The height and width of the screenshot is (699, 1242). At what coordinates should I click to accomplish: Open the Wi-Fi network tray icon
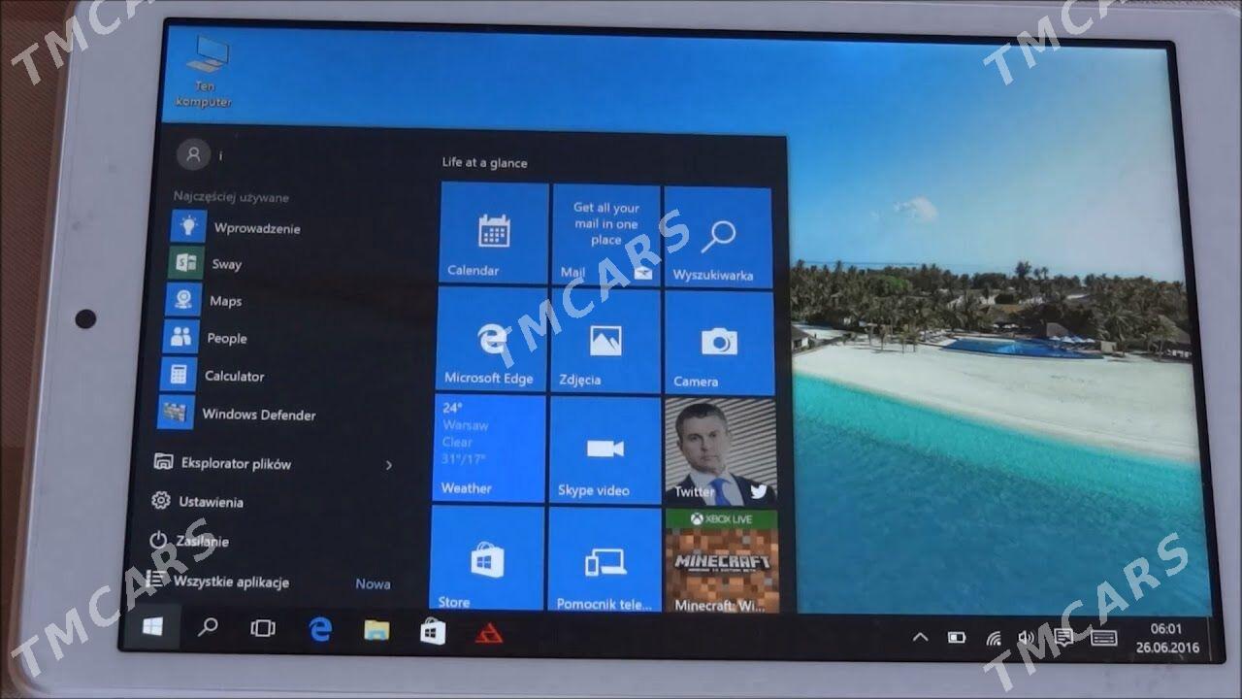[x=994, y=638]
